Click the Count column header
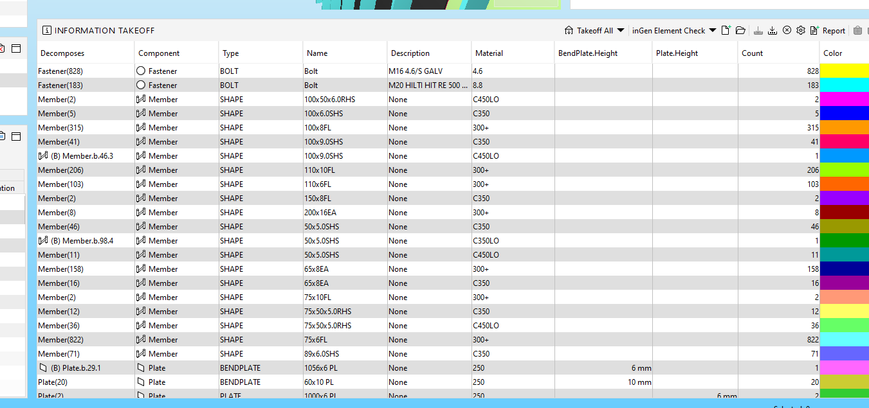869x408 pixels. [779, 53]
